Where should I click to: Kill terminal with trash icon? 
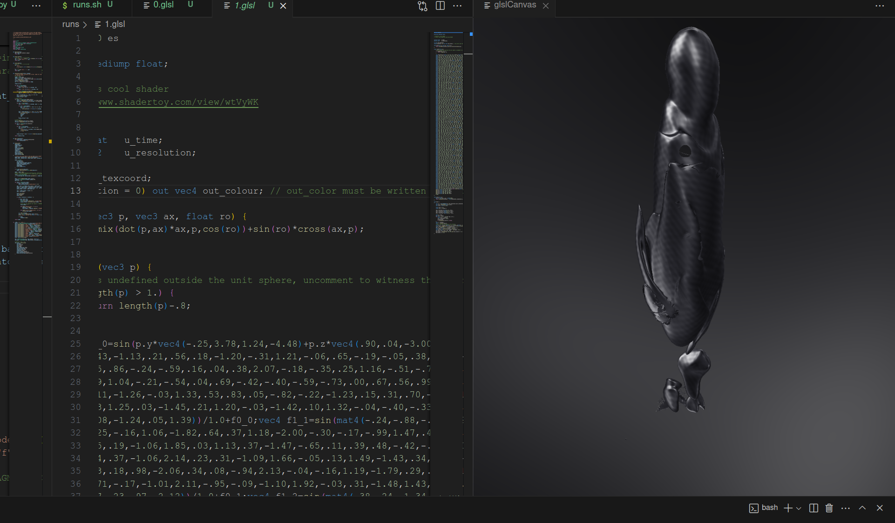click(829, 508)
